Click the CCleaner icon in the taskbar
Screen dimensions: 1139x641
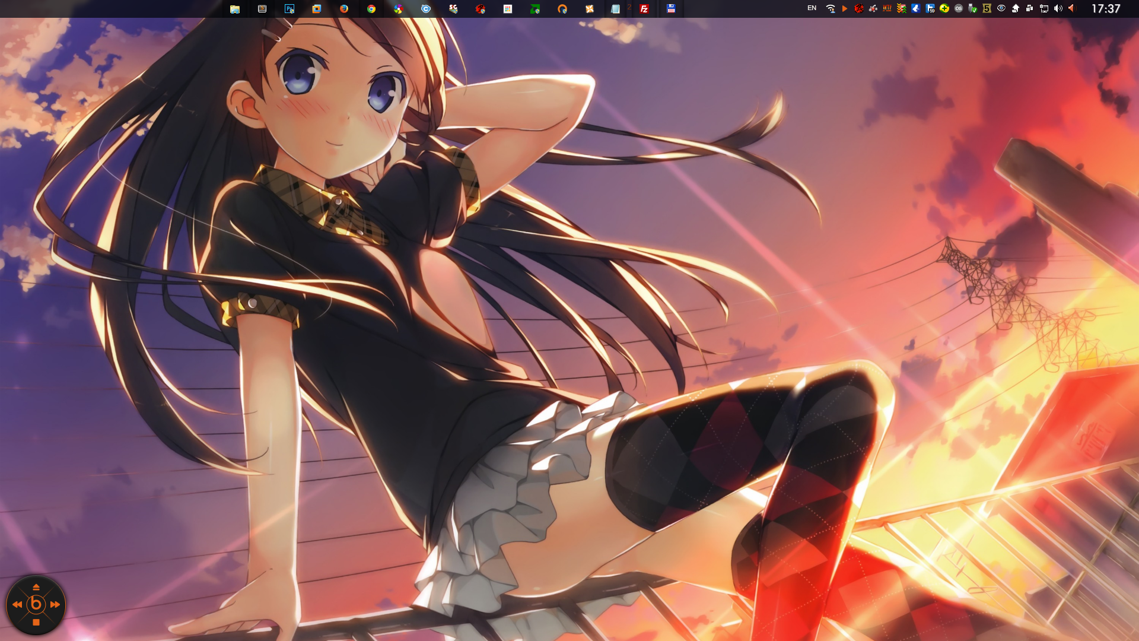click(x=426, y=9)
